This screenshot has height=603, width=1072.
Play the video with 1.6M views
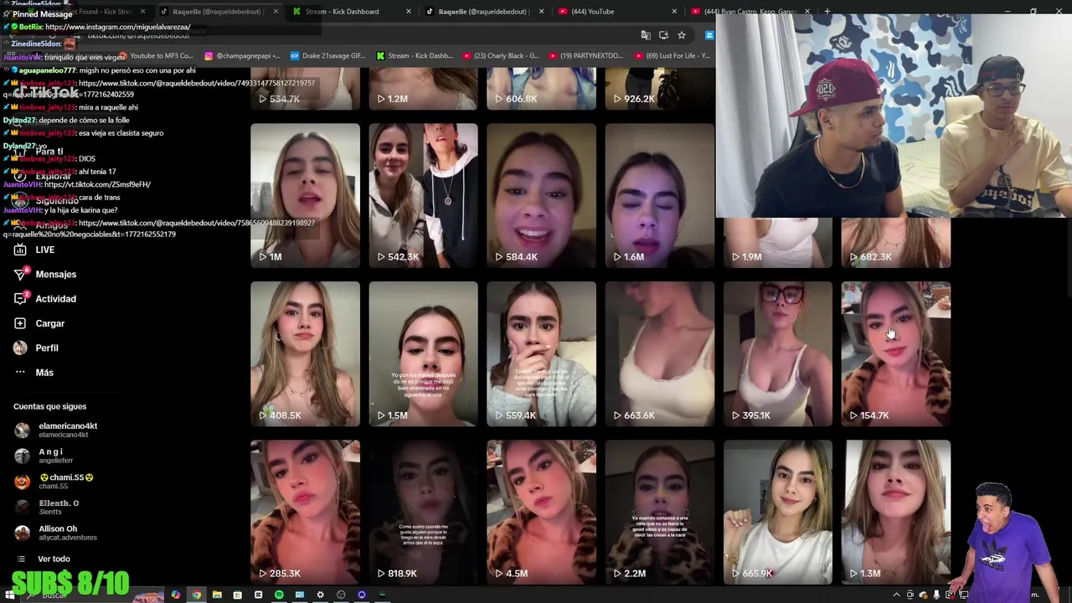pyautogui.click(x=659, y=196)
